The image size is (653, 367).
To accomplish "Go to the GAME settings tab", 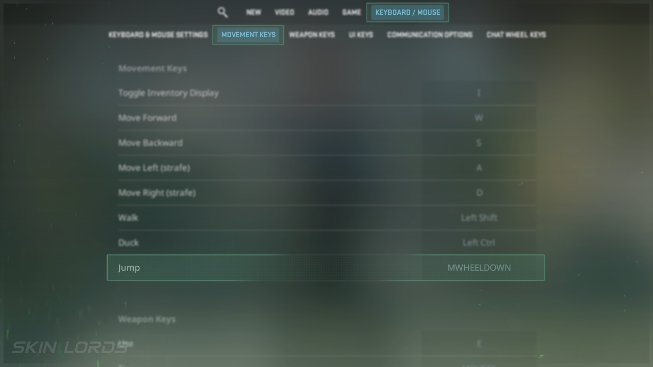I will [351, 12].
